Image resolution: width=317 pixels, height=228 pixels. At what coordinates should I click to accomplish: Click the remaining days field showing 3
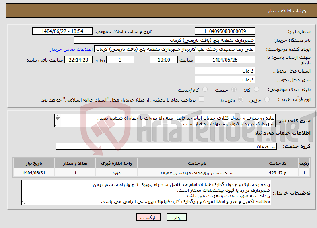(120, 60)
